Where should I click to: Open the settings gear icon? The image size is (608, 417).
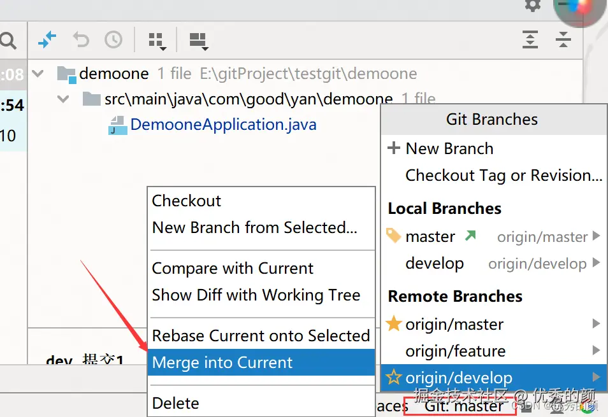(x=532, y=5)
